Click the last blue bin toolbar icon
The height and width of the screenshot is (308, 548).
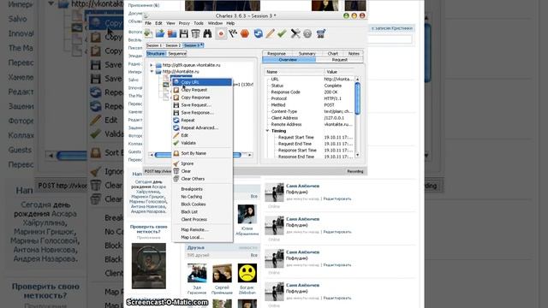[x=321, y=33]
